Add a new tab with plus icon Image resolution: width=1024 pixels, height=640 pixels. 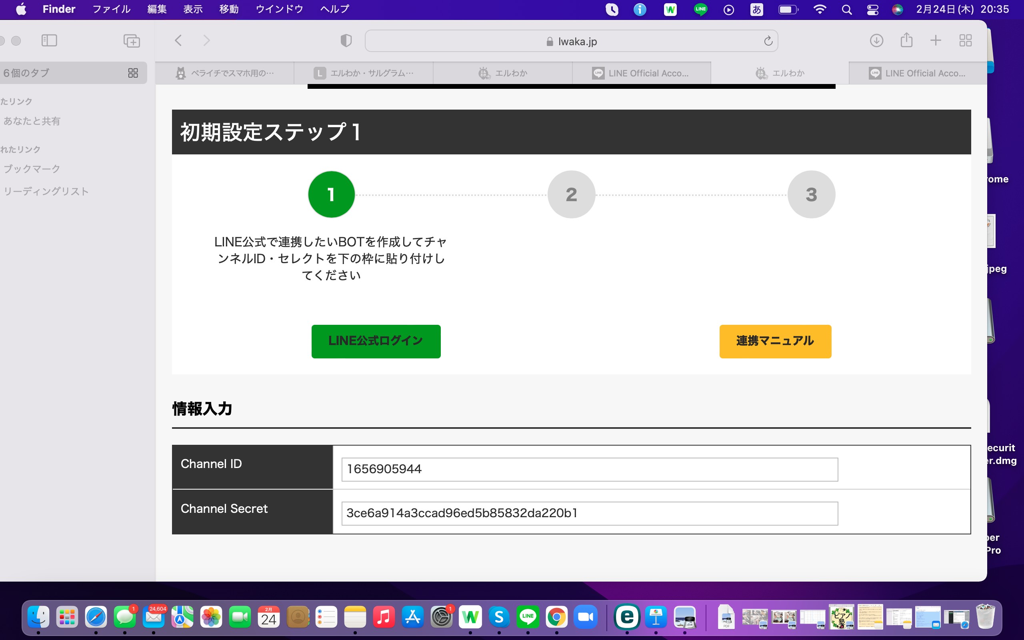coord(936,41)
